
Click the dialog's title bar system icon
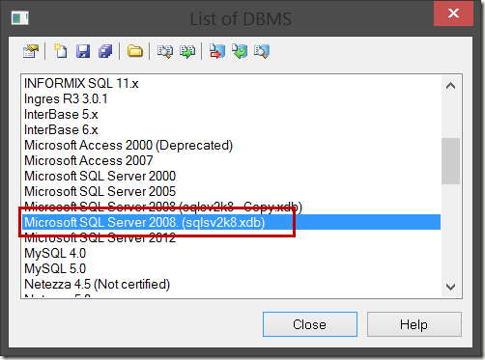[x=20, y=18]
